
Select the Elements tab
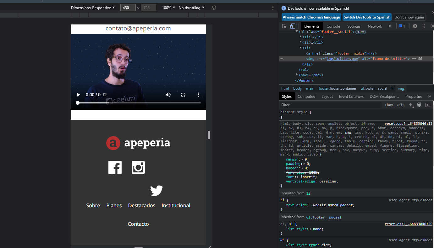coord(312,26)
